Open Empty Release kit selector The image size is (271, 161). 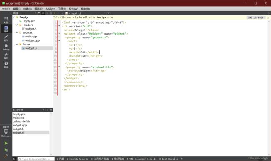point(6,131)
